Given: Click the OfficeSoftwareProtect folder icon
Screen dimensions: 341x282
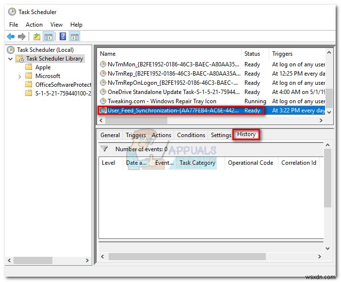Looking at the screenshot, I should point(29,84).
